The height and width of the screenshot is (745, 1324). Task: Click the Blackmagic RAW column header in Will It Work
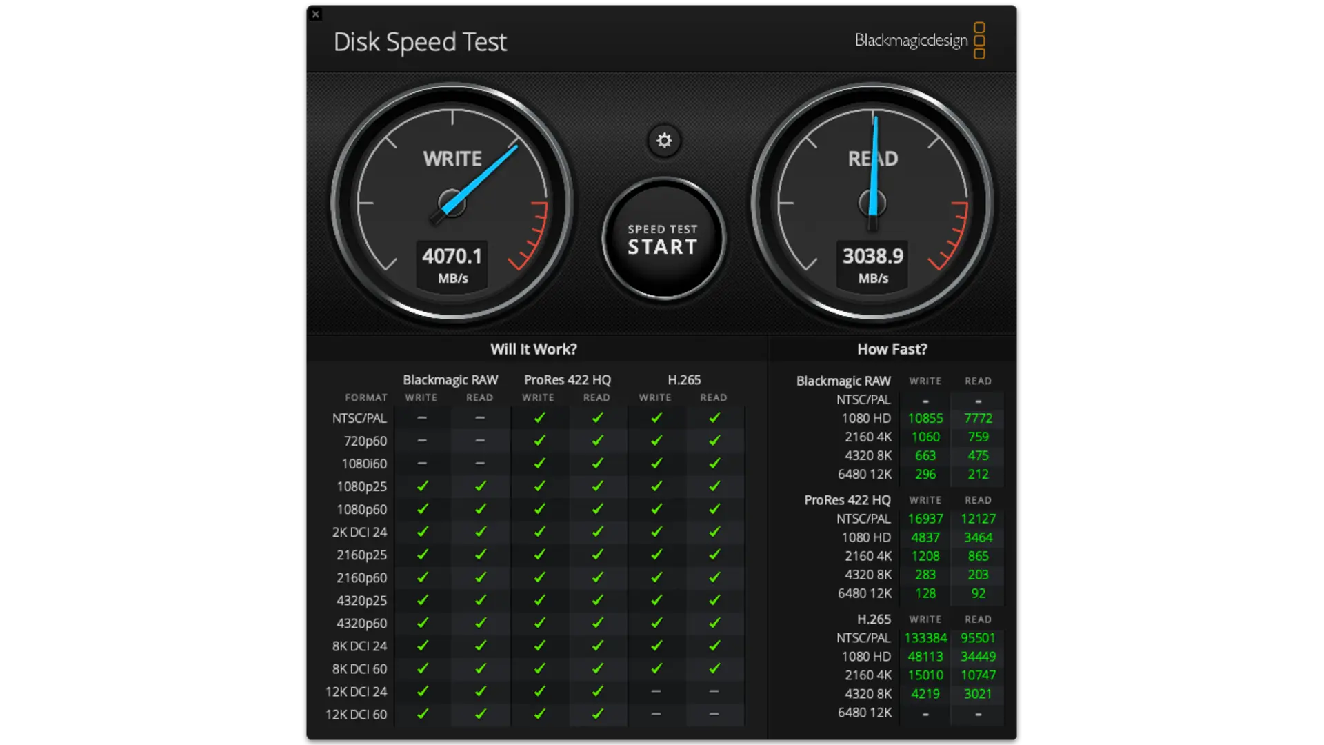(x=450, y=380)
